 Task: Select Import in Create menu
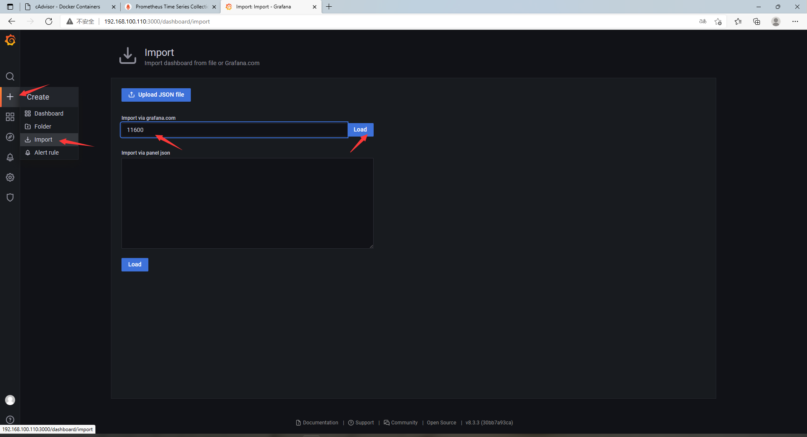(x=49, y=140)
